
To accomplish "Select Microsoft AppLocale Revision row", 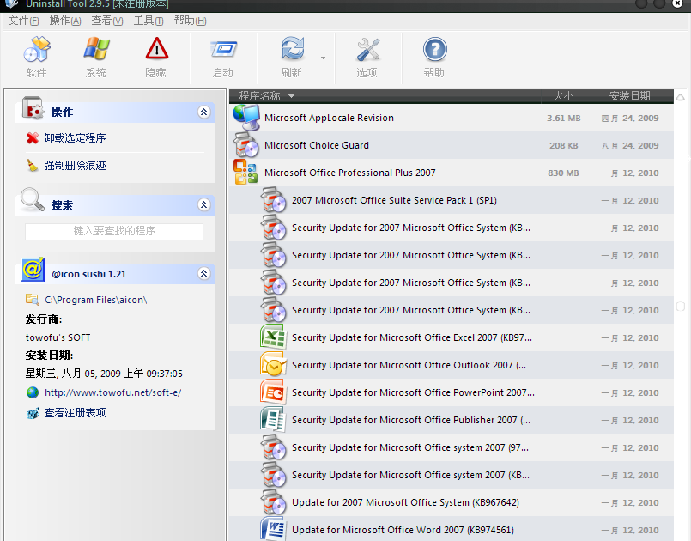I will click(452, 118).
